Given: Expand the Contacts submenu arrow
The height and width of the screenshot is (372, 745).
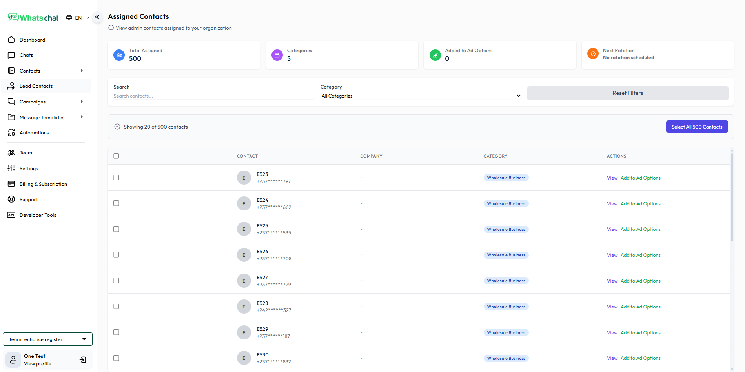Looking at the screenshot, I should coord(82,71).
